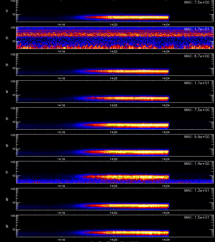
Task: Click the 100 y-axis tick label of panel 2F
Action: click(13, 28)
